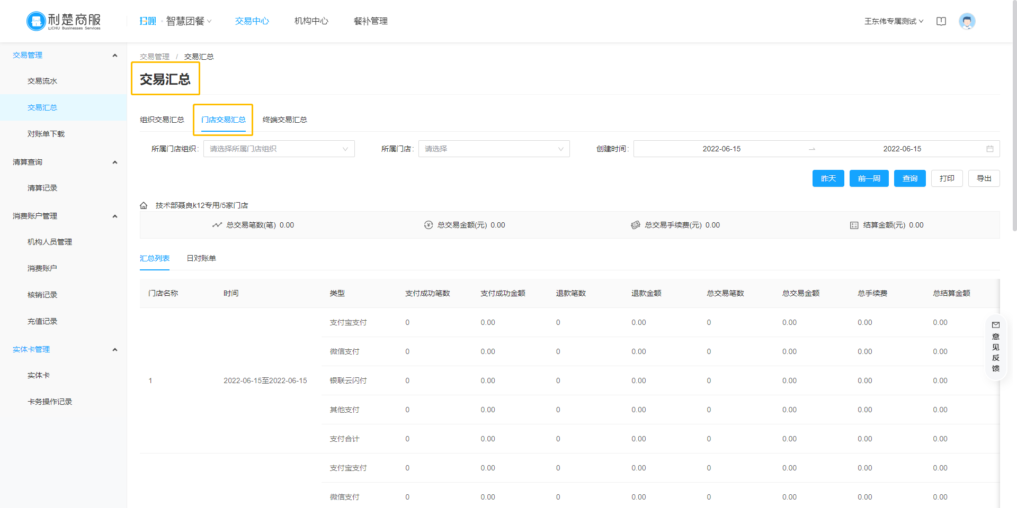Open the user avatar menu
The image size is (1017, 508).
tap(967, 21)
